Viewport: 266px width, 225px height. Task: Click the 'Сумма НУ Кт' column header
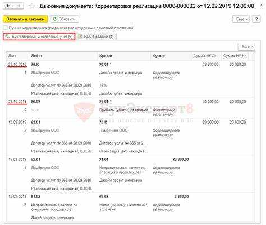click(235, 56)
